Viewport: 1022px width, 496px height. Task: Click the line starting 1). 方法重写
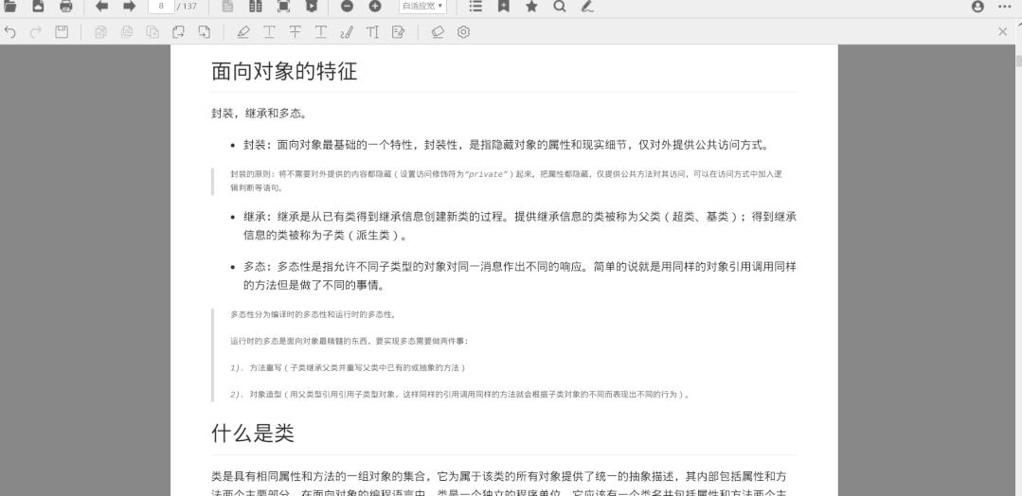(348, 367)
